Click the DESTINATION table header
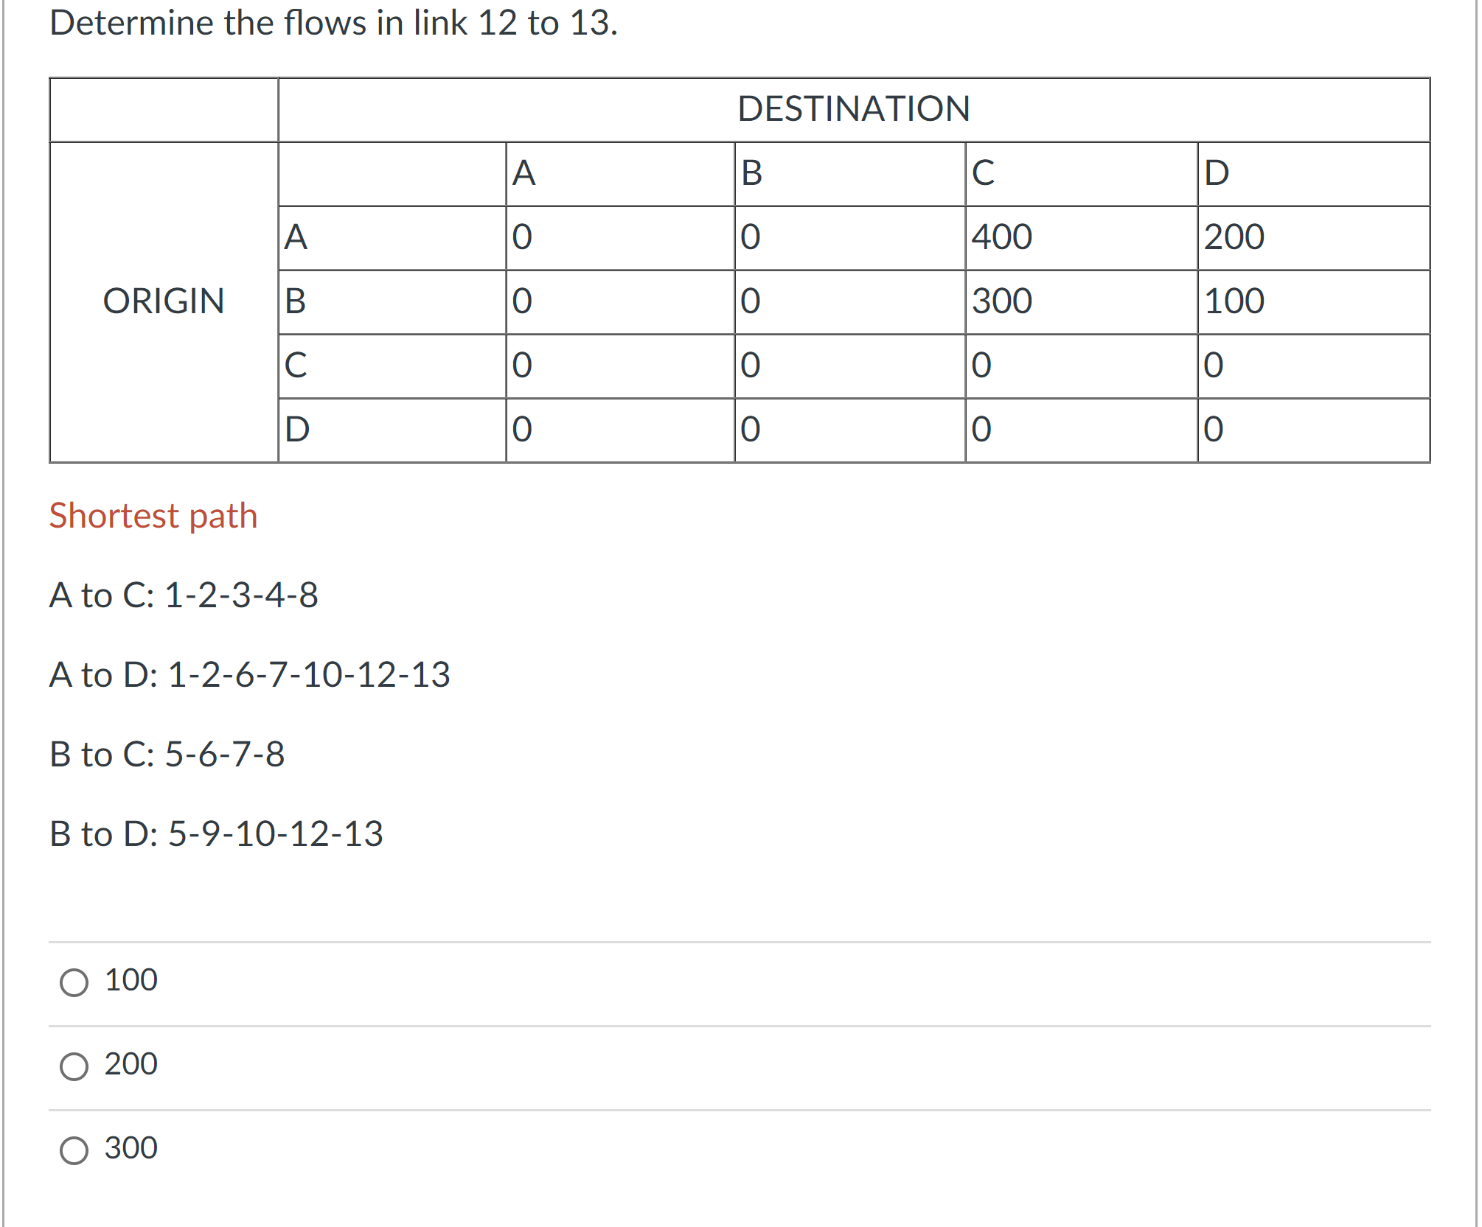 point(854,109)
